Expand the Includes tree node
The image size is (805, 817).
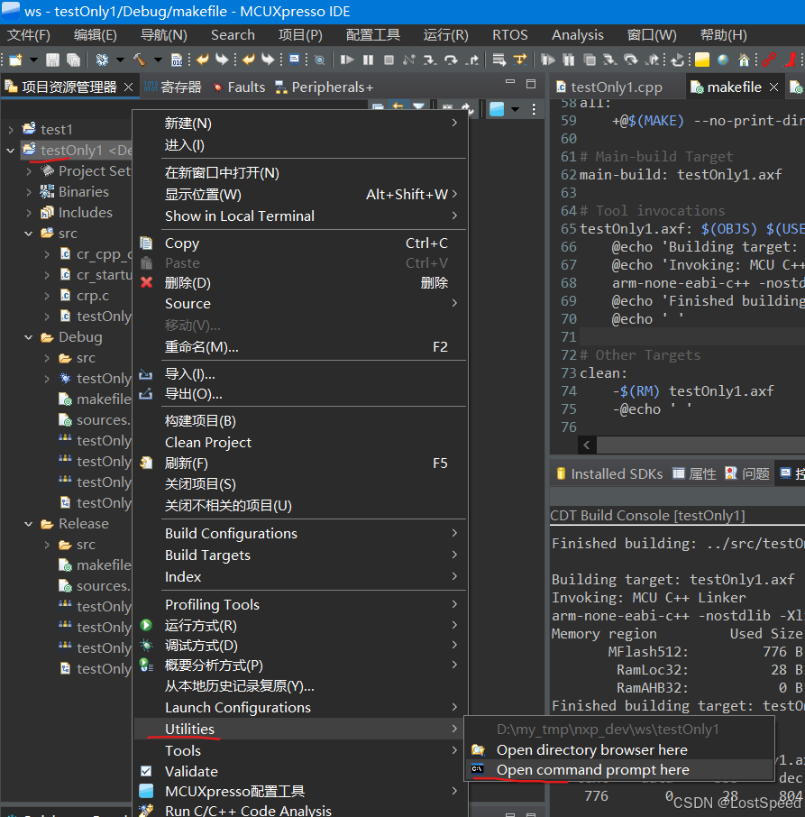click(x=29, y=213)
